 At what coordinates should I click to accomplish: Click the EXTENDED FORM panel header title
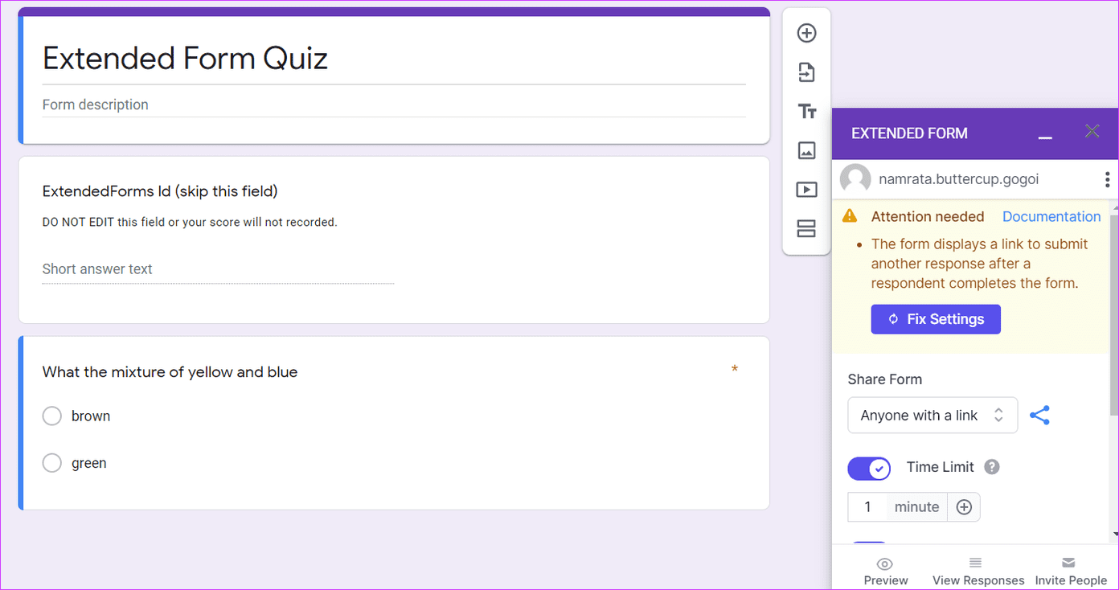click(909, 133)
